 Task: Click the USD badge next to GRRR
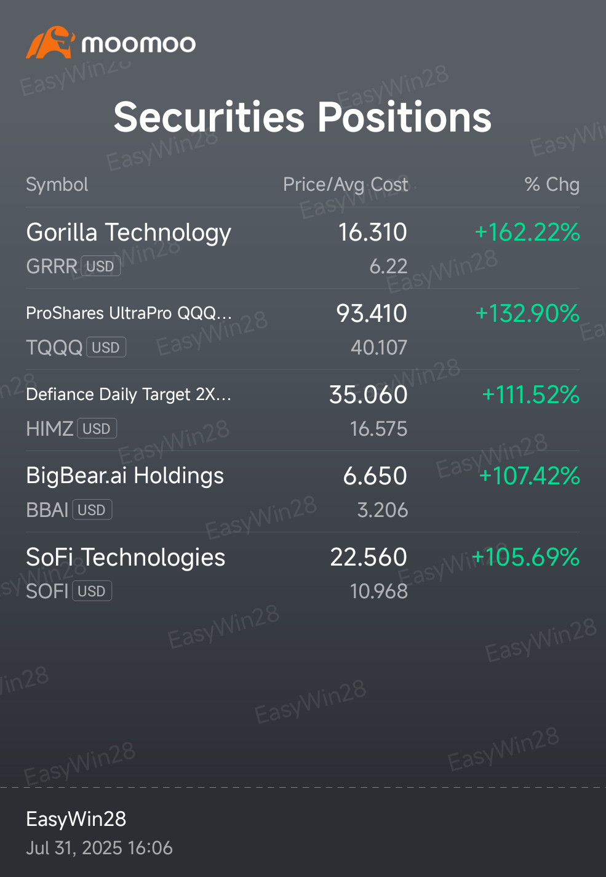coord(100,266)
